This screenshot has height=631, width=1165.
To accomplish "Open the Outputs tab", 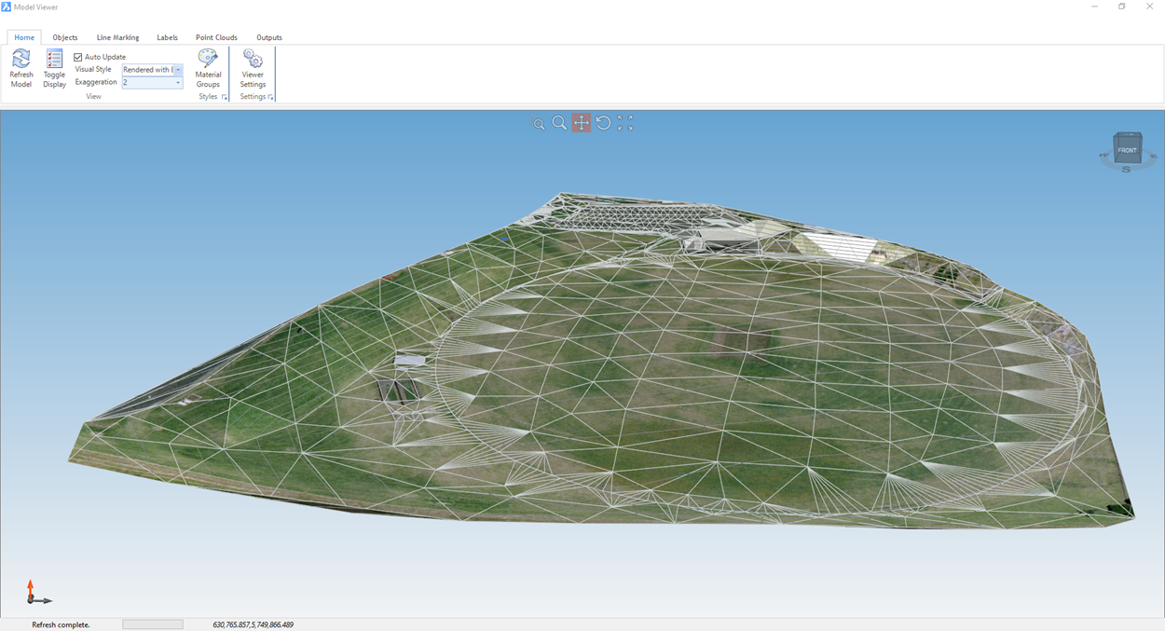I will 269,37.
